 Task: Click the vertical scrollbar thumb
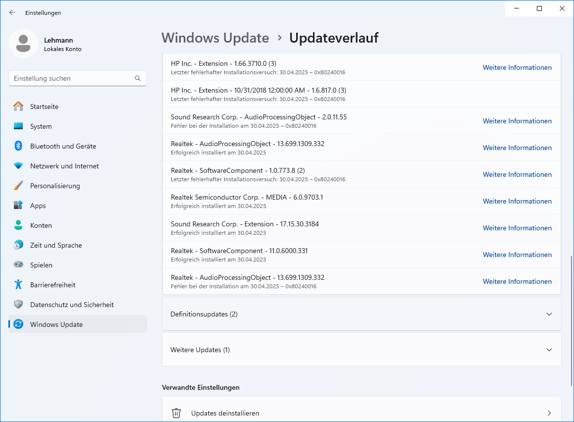[x=572, y=320]
